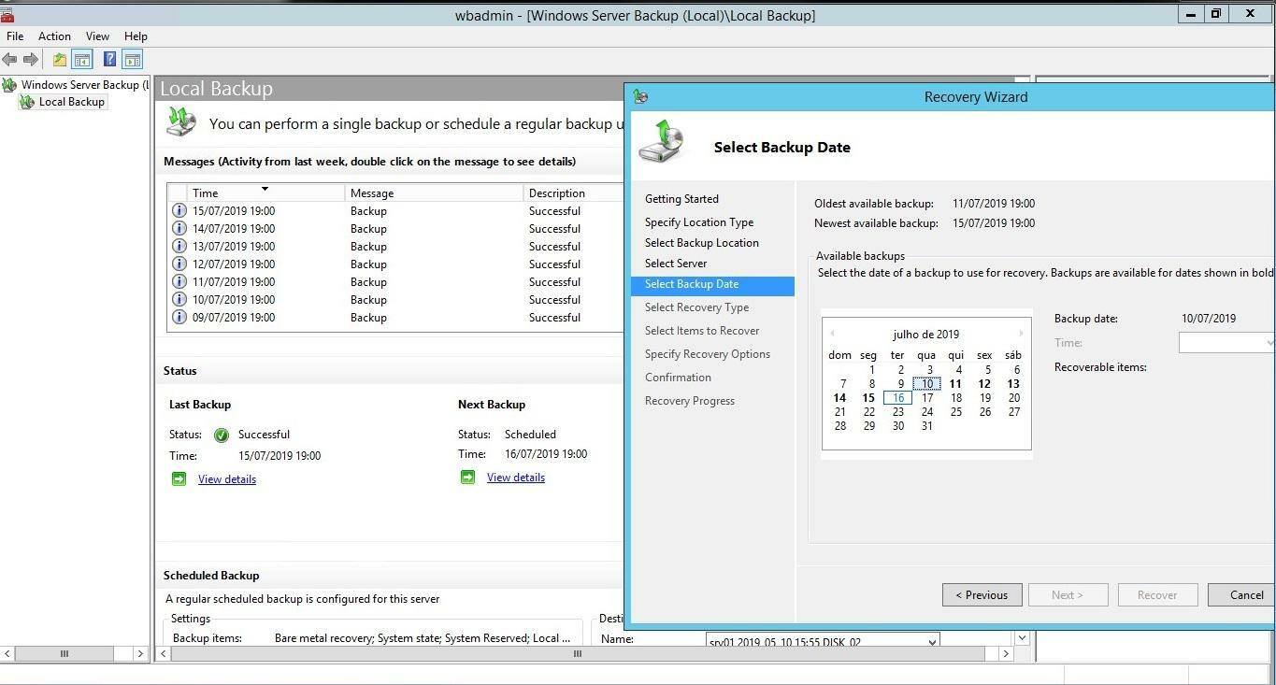Click the details pane scroll down arrow
The width and height of the screenshot is (1276, 685).
click(x=1022, y=638)
